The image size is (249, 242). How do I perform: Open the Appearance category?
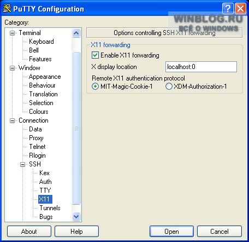click(45, 77)
